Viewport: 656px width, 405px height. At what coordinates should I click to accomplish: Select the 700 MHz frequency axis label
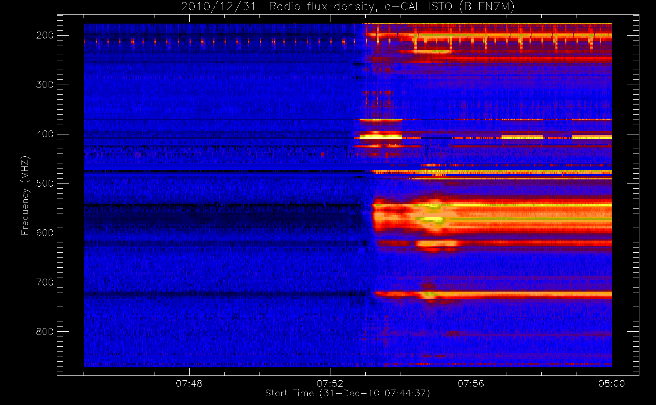pos(45,282)
